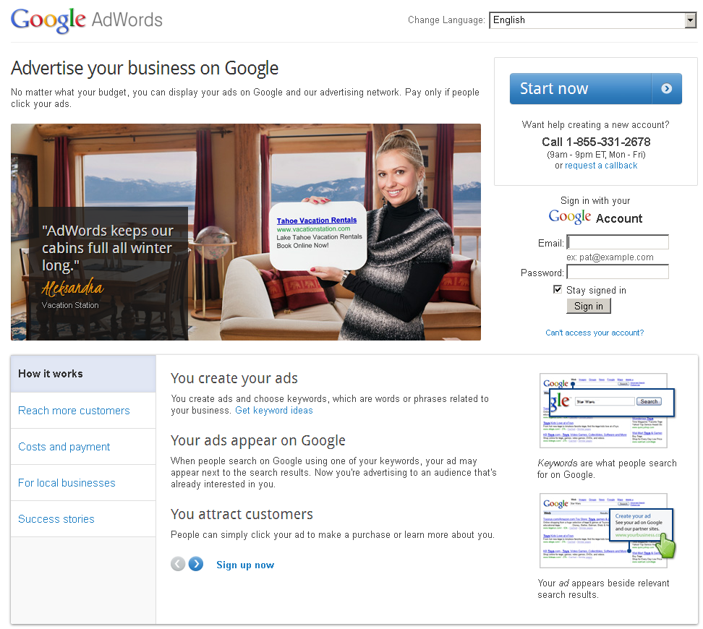Open the request a callback link
The image size is (703, 629).
pyautogui.click(x=601, y=166)
